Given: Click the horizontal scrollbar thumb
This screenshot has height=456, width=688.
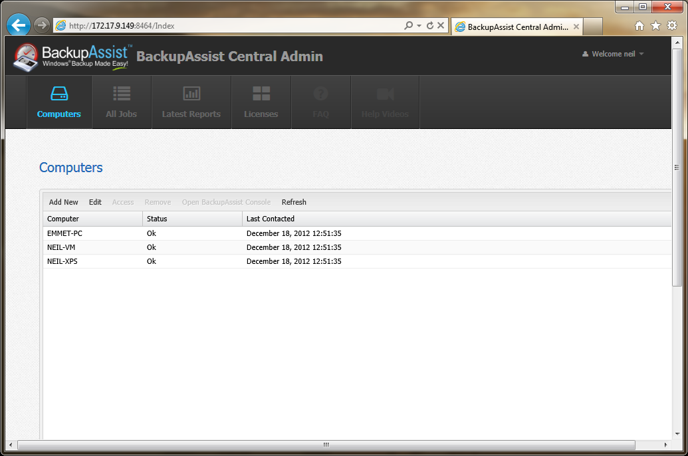Looking at the screenshot, I should click(x=326, y=445).
